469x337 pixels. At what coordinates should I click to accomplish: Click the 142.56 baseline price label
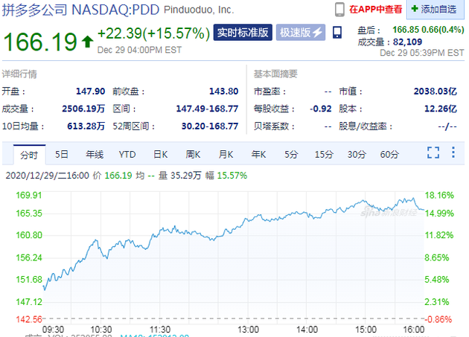29,319
